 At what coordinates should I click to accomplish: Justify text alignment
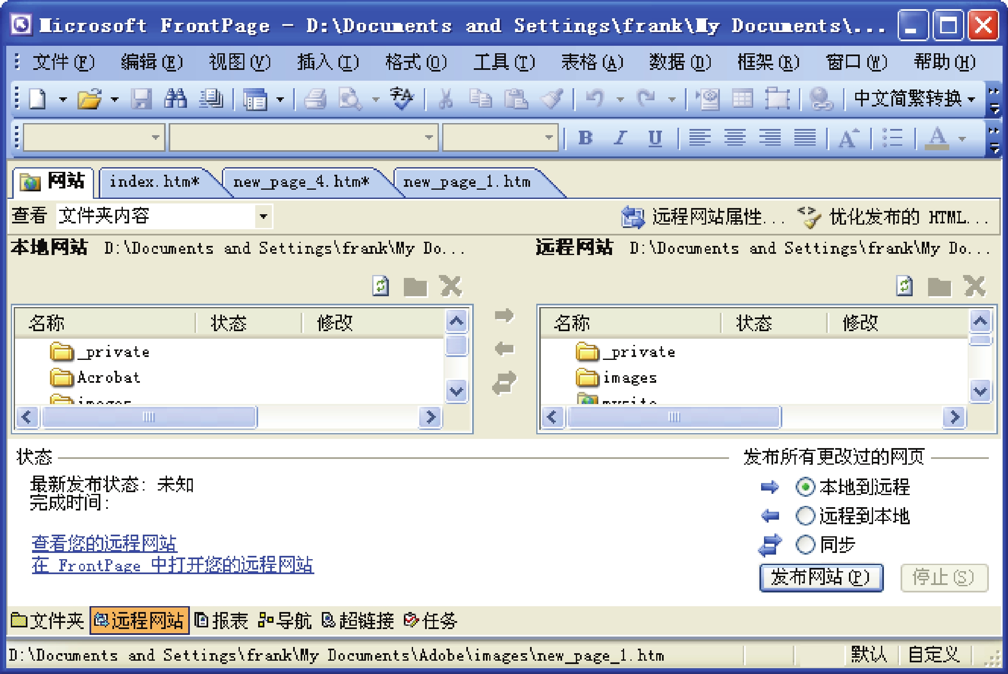tap(804, 138)
